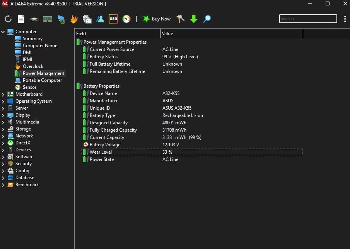The width and height of the screenshot is (350, 249).
Task: Select the Battery Type row
Action: (192, 115)
